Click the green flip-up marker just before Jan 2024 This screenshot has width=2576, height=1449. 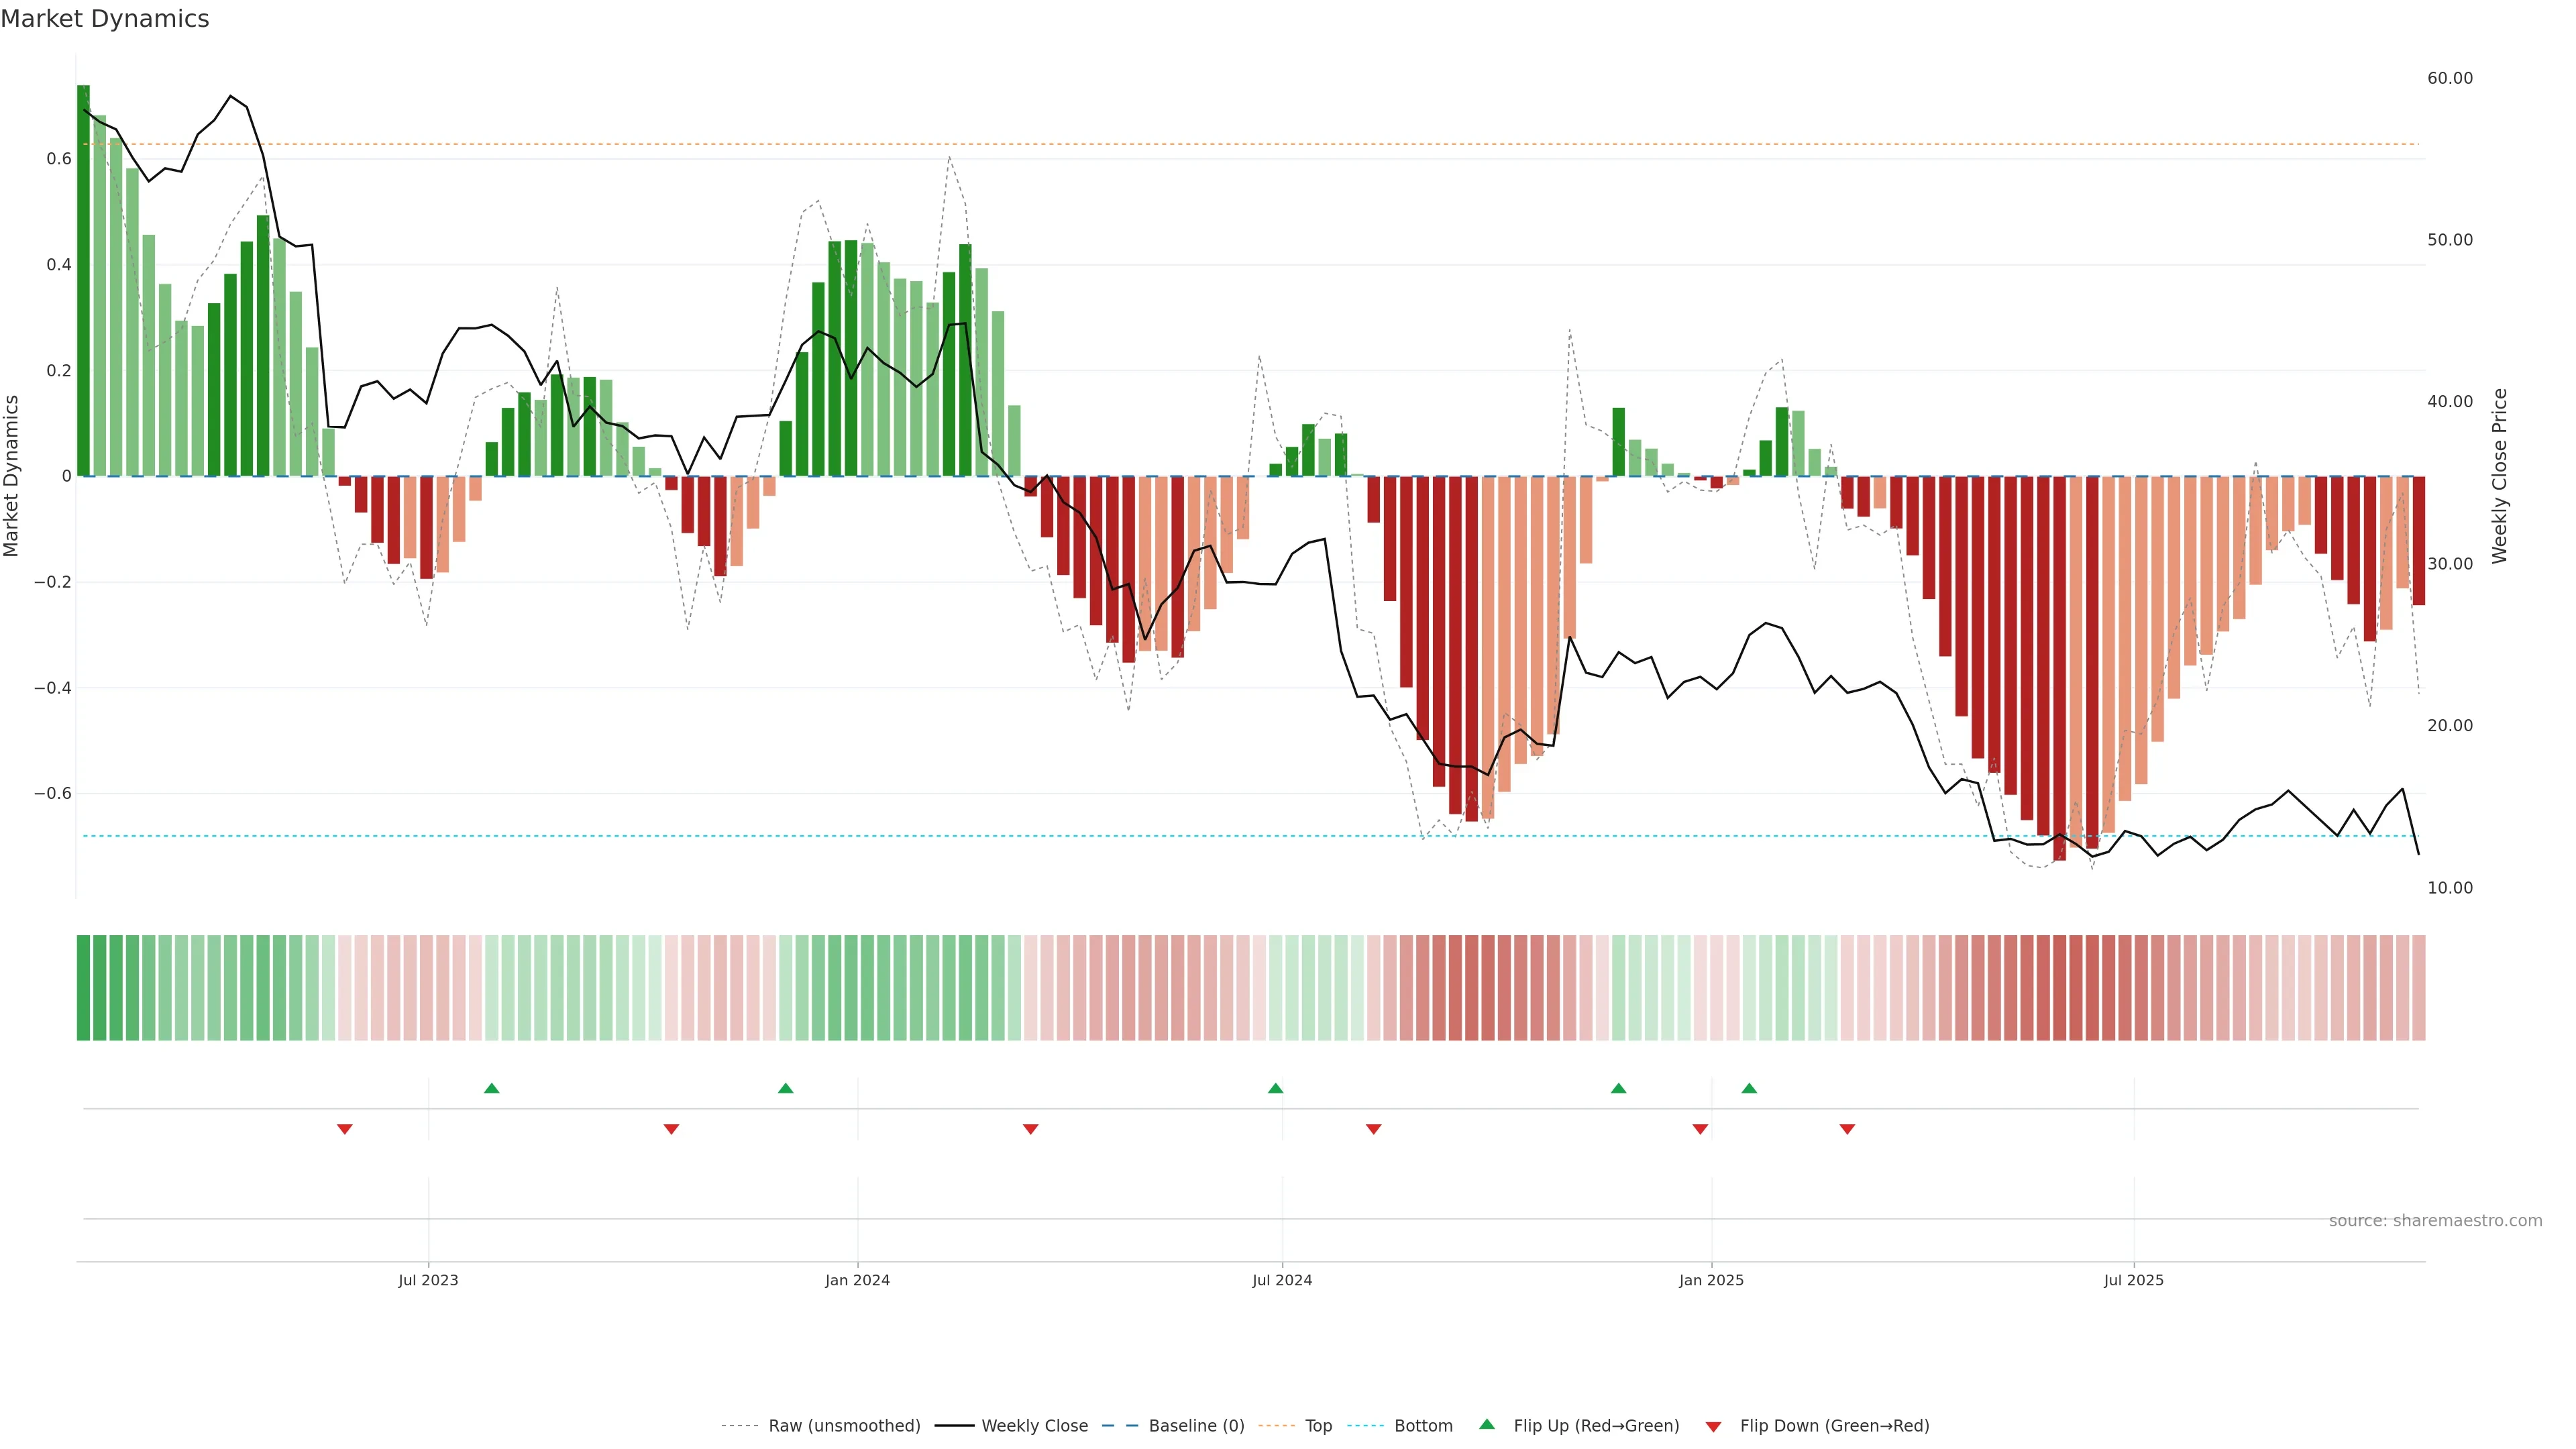click(x=785, y=1088)
